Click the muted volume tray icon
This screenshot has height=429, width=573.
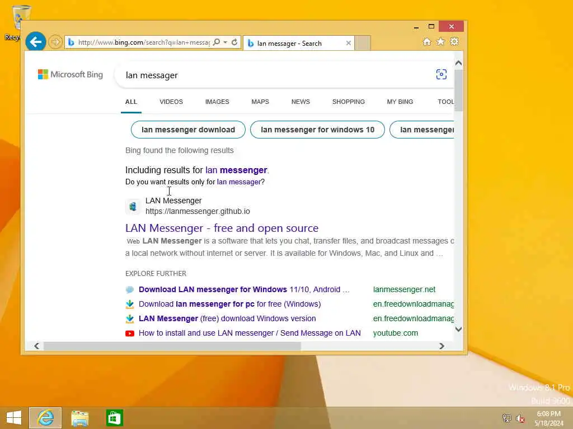[x=520, y=418]
